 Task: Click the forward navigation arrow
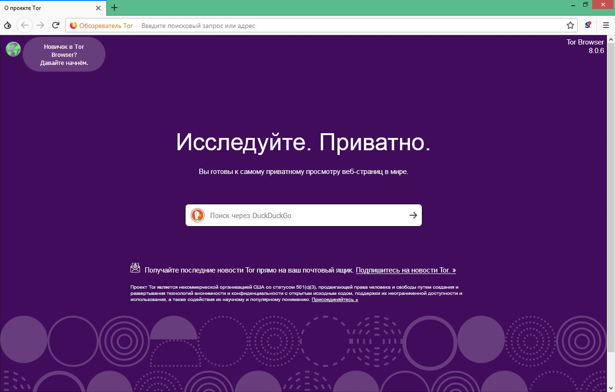pos(40,25)
